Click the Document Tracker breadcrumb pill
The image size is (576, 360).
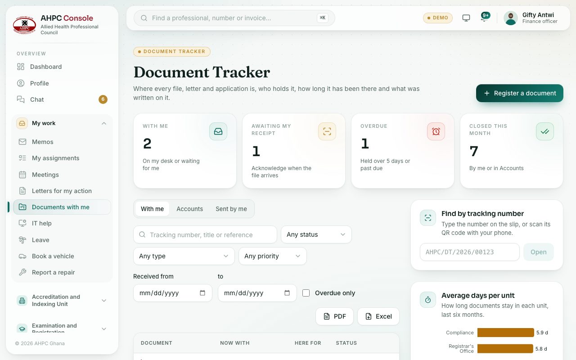coord(172,51)
